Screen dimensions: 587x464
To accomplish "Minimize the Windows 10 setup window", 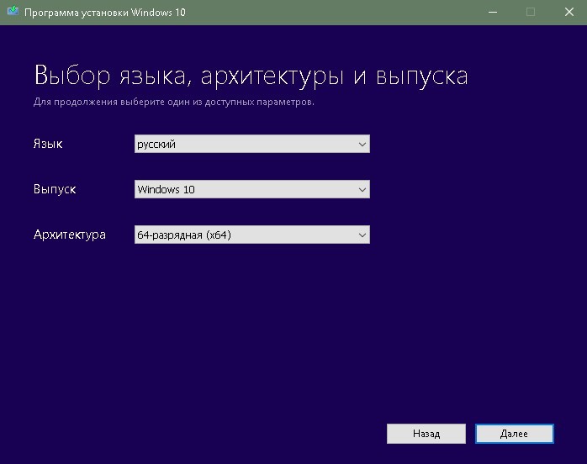I will click(493, 13).
